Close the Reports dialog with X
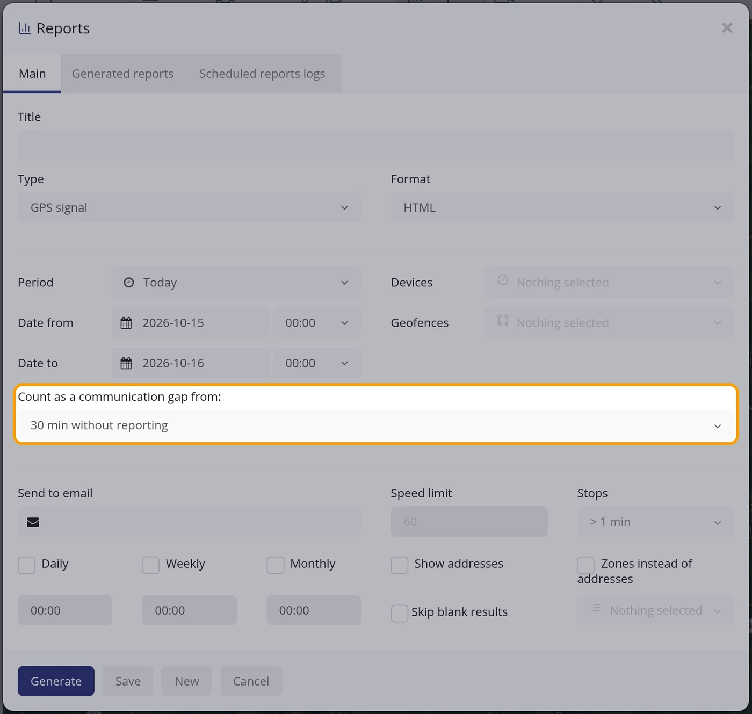This screenshot has height=714, width=752. click(727, 28)
